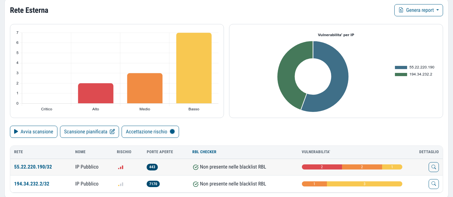Click 'Non presente nelle blacklist RBL' for 194.34.232.2/32
The height and width of the screenshot is (197, 453).
[233, 184]
